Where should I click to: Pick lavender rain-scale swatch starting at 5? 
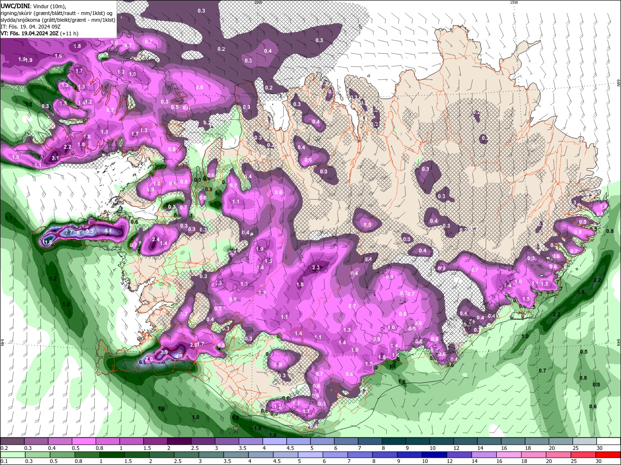click(310, 455)
